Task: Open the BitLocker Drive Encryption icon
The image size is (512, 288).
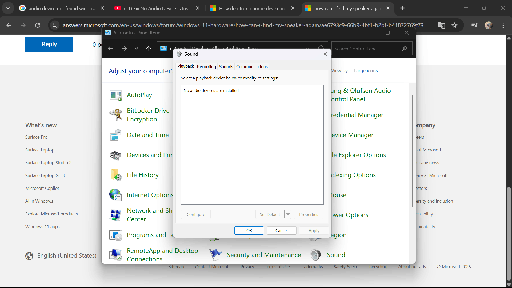Action: (x=115, y=115)
